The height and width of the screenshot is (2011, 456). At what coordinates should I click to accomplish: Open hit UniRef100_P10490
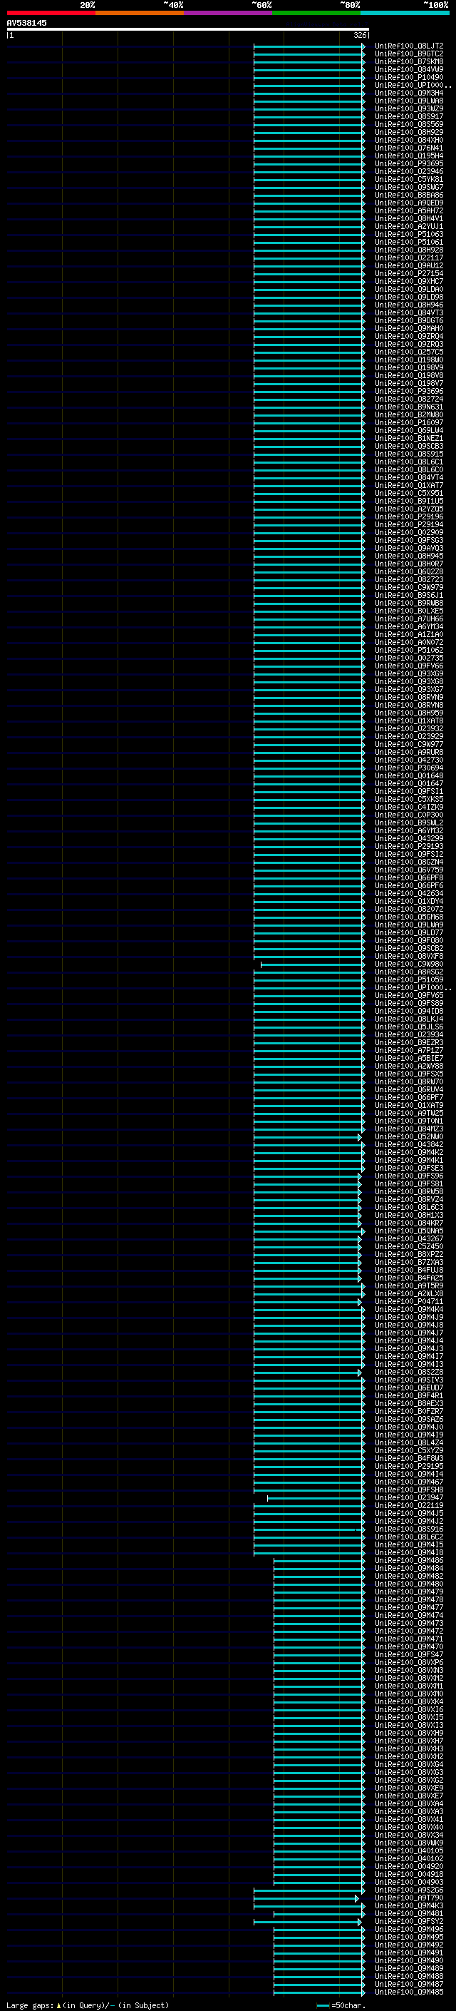click(409, 77)
